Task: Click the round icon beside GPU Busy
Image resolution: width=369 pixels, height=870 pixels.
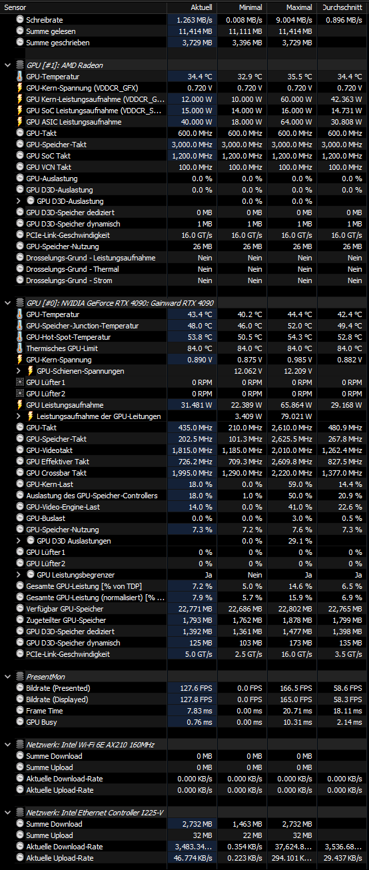Action: [x=19, y=722]
